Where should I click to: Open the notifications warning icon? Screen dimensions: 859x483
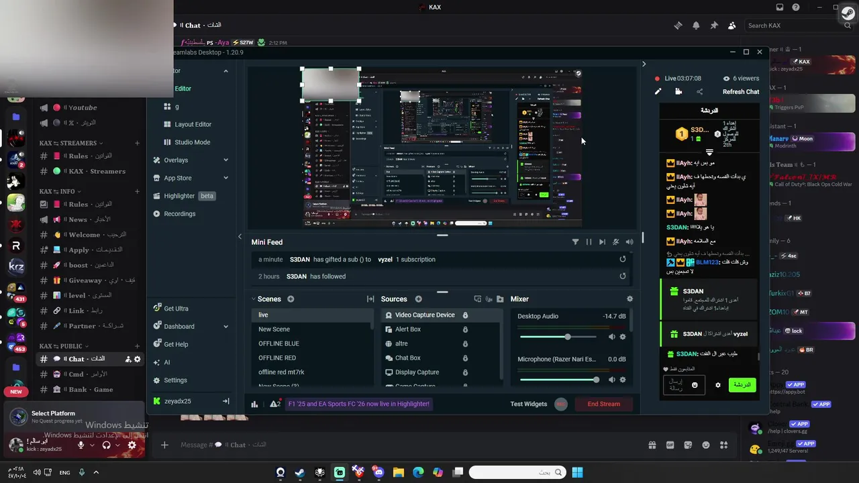(x=274, y=404)
